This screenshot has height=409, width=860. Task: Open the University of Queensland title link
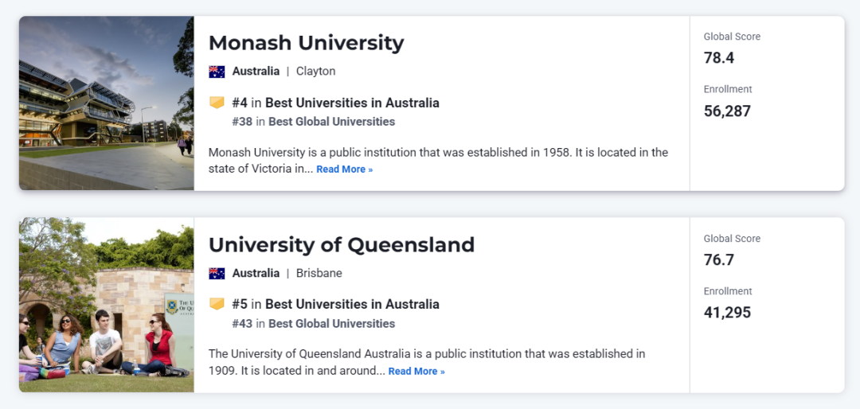341,244
